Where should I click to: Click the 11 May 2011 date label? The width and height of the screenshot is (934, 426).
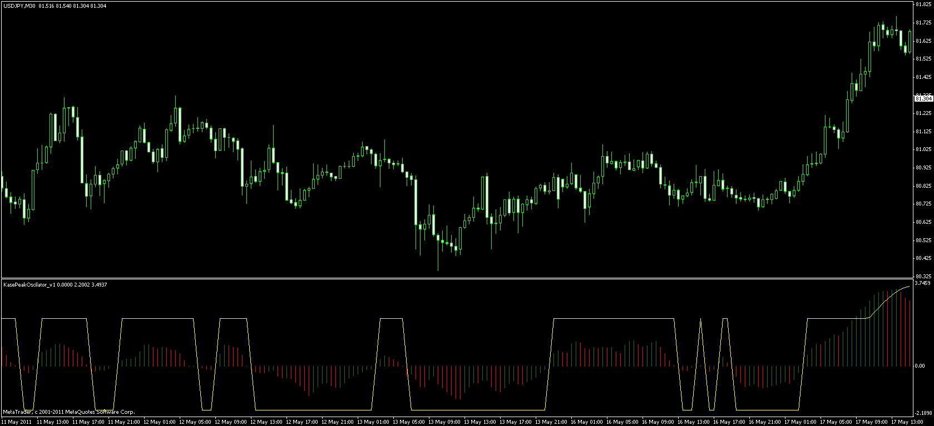click(16, 422)
